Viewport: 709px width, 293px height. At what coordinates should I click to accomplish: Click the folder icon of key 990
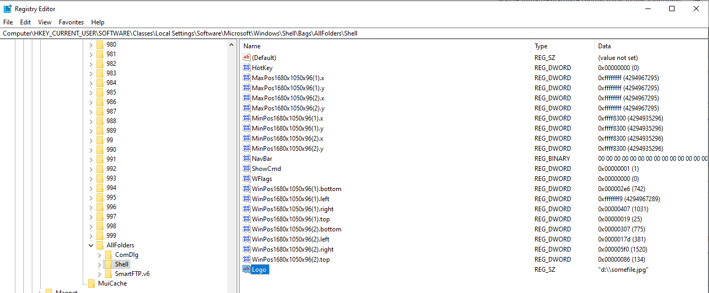[x=100, y=150]
